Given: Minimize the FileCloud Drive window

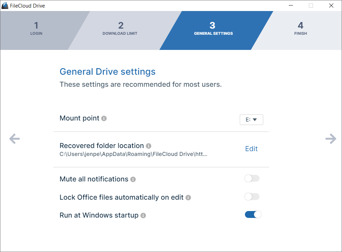Looking at the screenshot, I should click(x=291, y=6).
